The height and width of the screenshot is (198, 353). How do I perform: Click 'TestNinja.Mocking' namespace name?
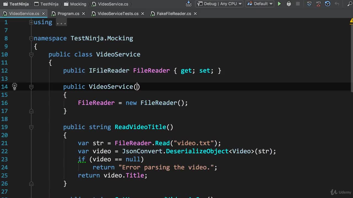102,38
